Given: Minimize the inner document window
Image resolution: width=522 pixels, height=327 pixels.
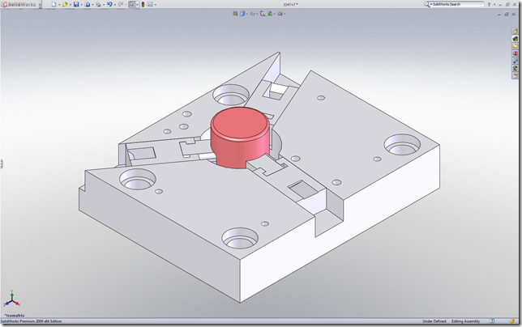Looking at the screenshot, I should pos(499,15).
